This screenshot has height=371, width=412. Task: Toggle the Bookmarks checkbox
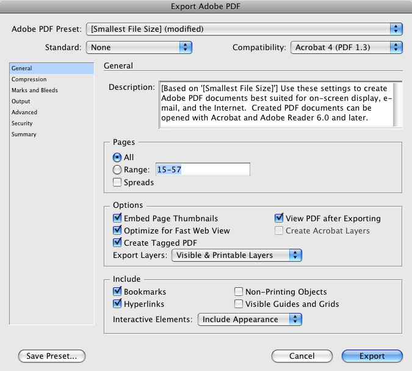[117, 292]
